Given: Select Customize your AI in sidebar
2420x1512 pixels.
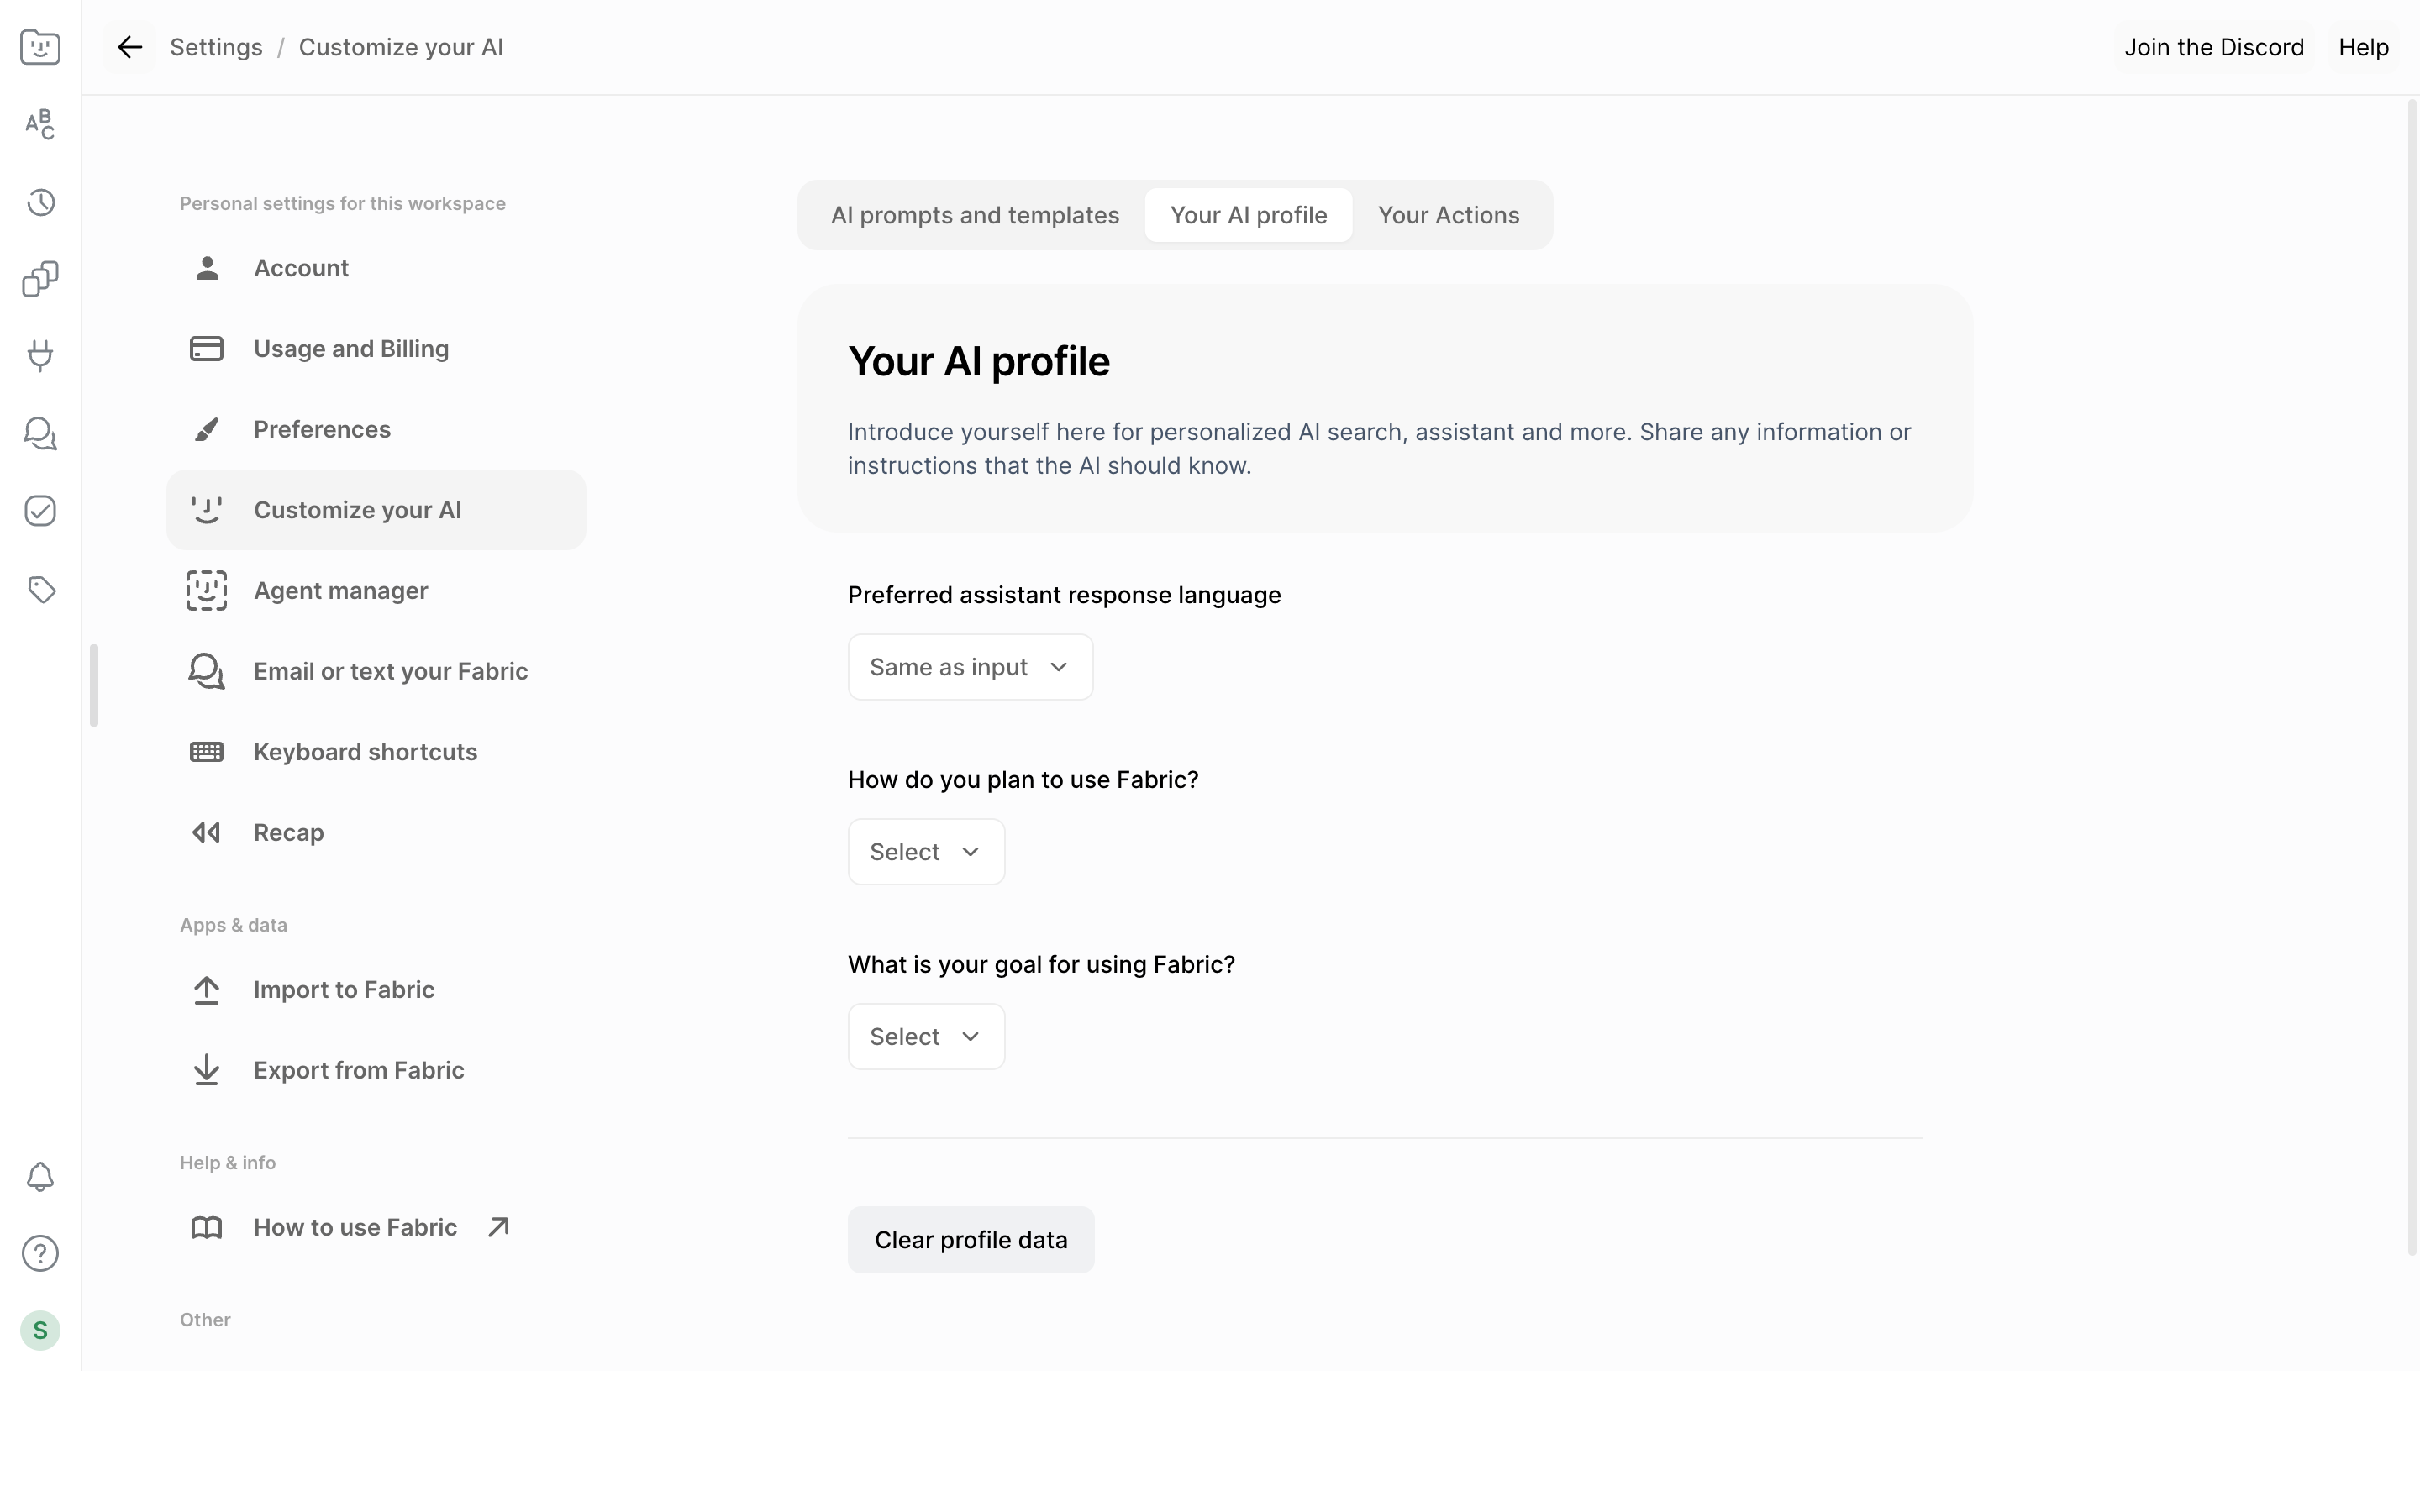Looking at the screenshot, I should 376,510.
